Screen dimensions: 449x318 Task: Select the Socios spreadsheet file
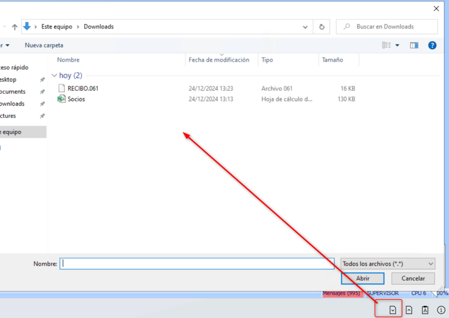pyautogui.click(x=76, y=99)
